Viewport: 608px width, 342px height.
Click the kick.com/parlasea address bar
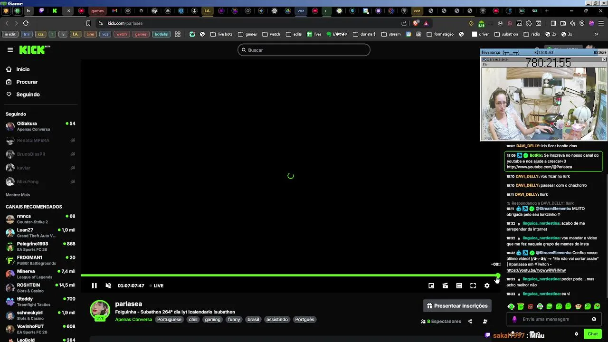click(124, 23)
